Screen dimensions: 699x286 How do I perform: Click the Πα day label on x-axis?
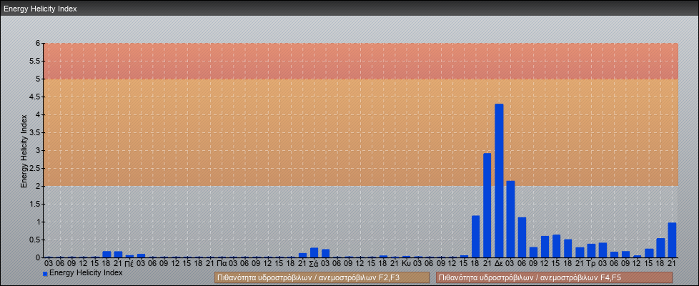[x=222, y=264]
